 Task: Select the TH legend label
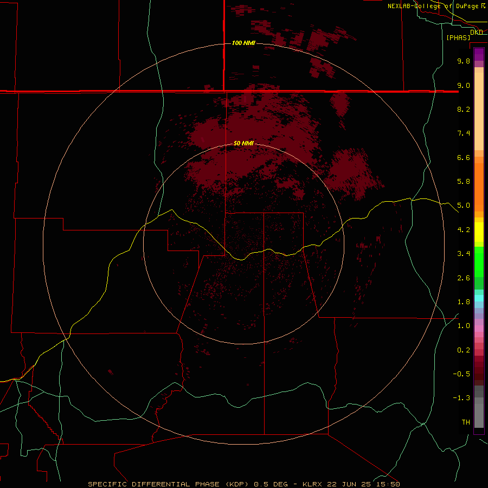[466, 422]
